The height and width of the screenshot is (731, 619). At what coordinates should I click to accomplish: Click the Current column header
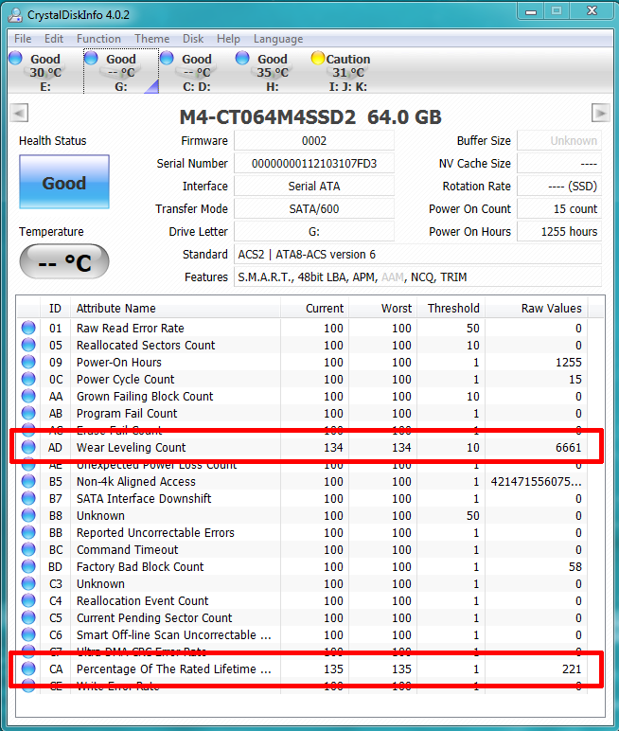point(314,308)
